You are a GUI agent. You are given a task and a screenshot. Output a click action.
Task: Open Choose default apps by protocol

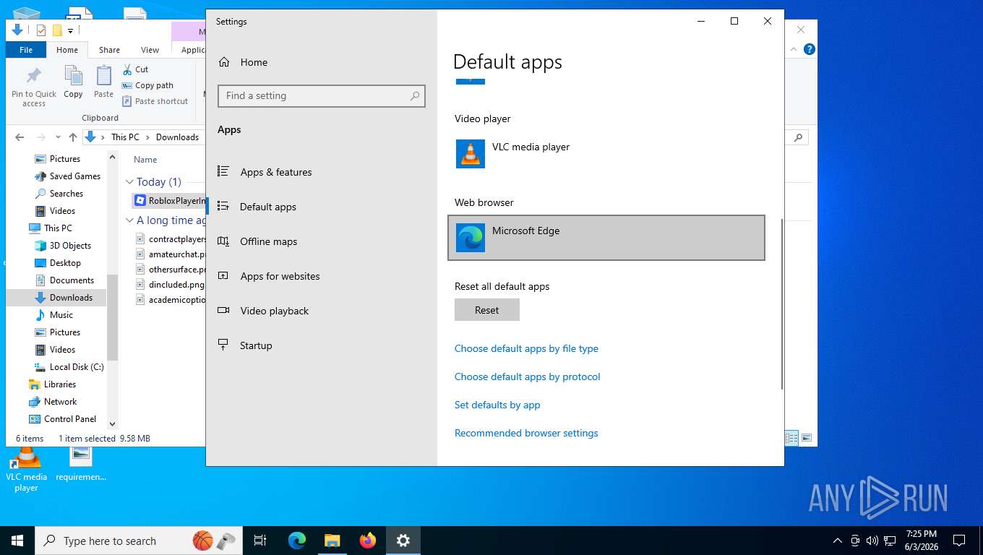tap(527, 377)
